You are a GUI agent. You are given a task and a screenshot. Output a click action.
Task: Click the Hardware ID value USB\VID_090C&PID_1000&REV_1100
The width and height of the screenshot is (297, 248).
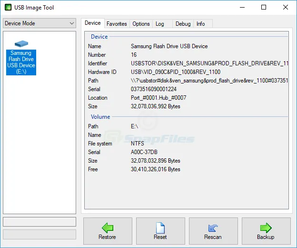[176, 72]
